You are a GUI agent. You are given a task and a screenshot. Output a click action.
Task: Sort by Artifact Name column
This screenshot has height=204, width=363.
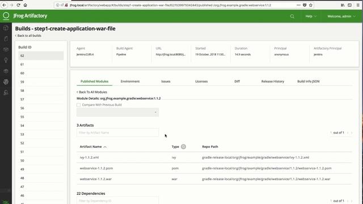click(x=93, y=147)
